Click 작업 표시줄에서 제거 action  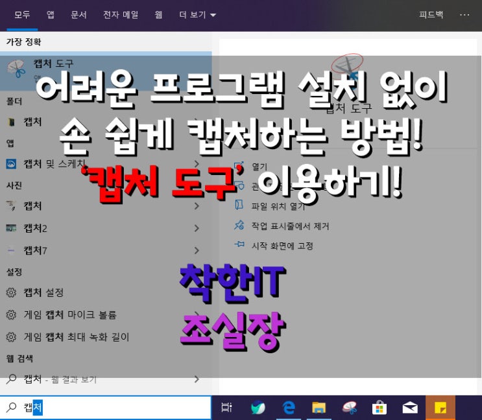click(x=290, y=226)
